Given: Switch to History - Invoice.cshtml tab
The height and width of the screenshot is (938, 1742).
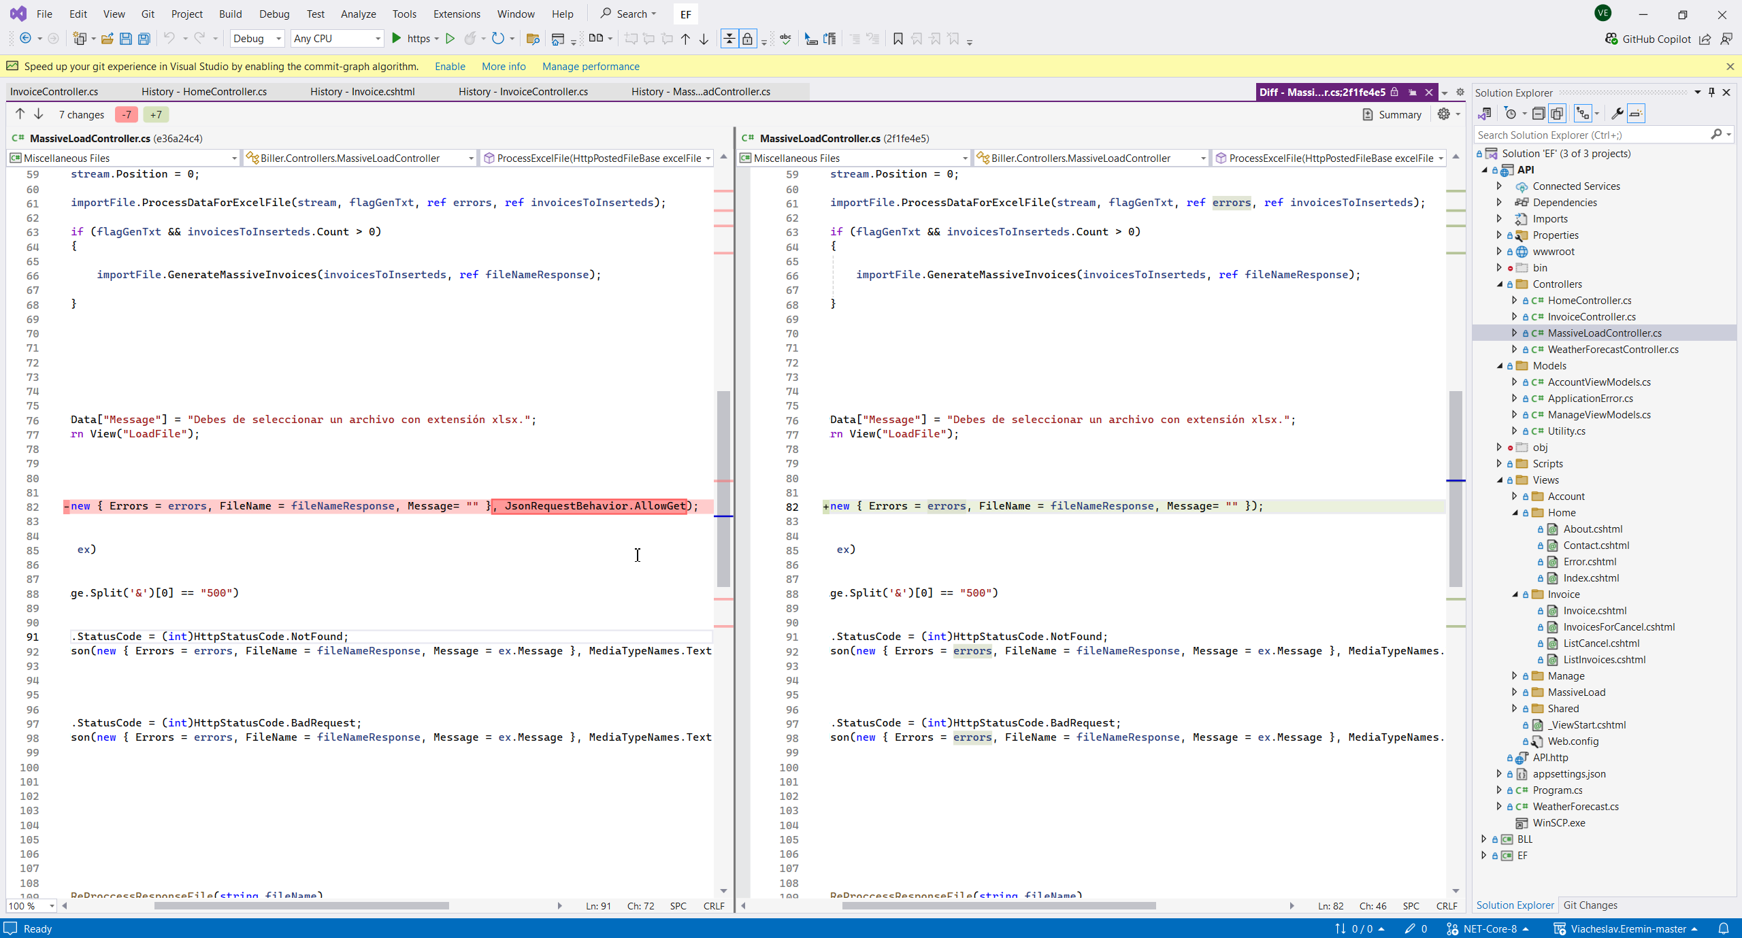Looking at the screenshot, I should click(x=362, y=92).
